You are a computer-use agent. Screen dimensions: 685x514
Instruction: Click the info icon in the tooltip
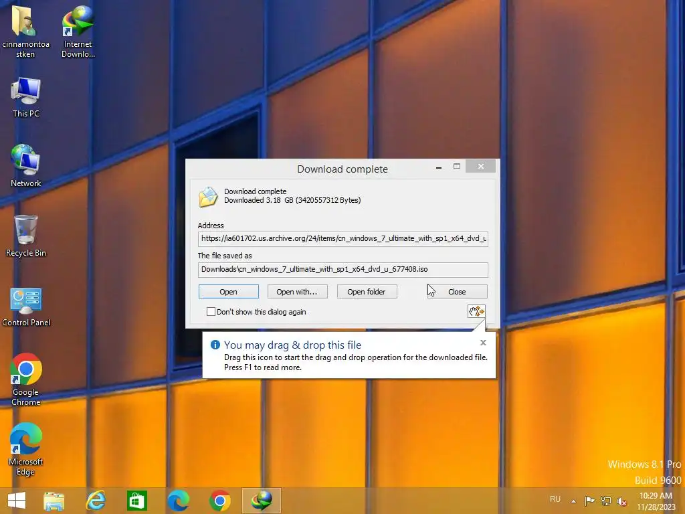click(215, 345)
